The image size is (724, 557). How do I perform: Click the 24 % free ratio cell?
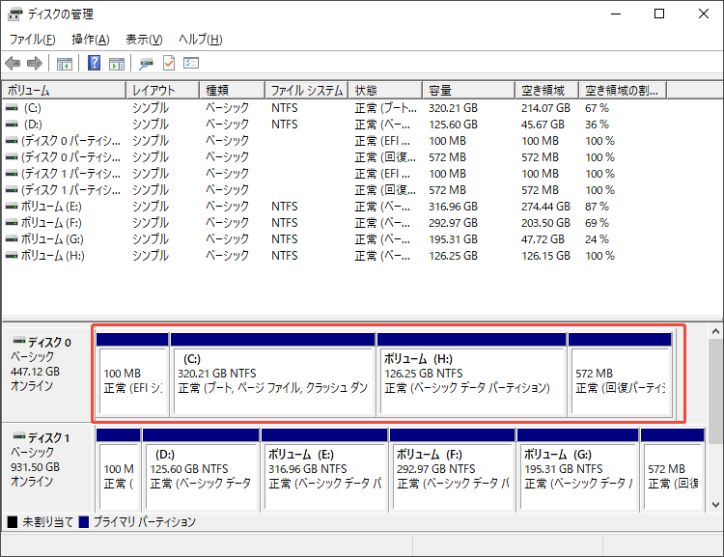[597, 239]
